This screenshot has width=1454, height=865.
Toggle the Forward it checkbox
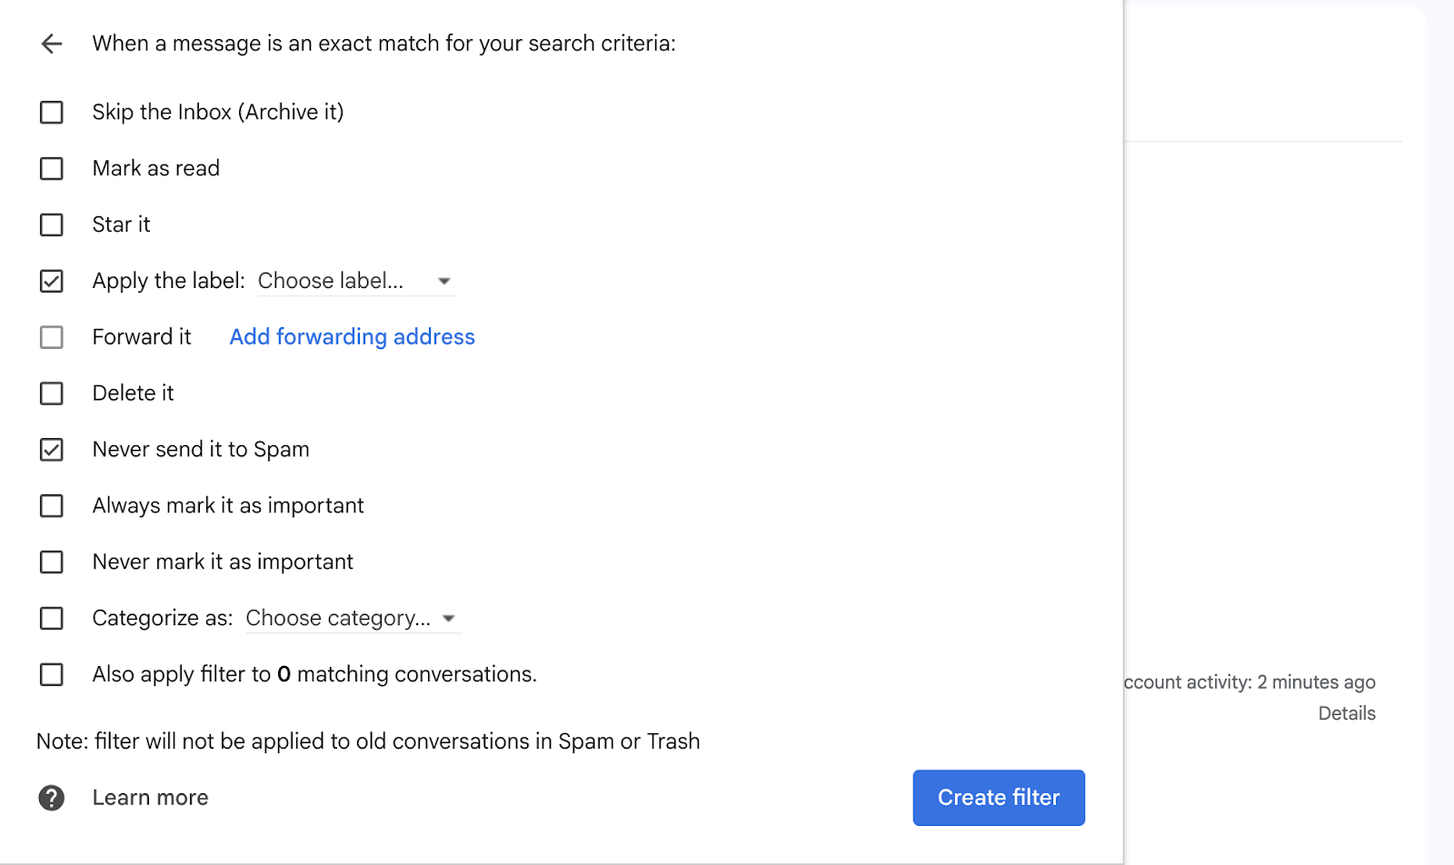pos(52,338)
